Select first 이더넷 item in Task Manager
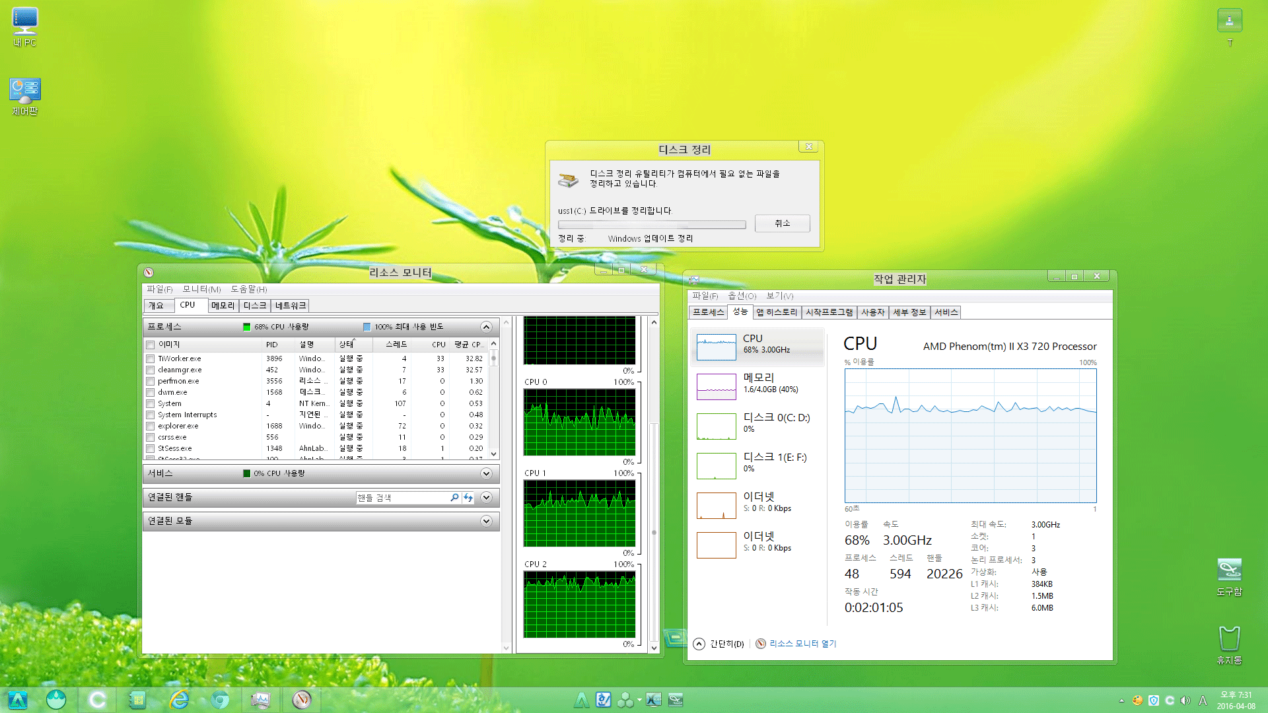The image size is (1268, 713). (758, 505)
